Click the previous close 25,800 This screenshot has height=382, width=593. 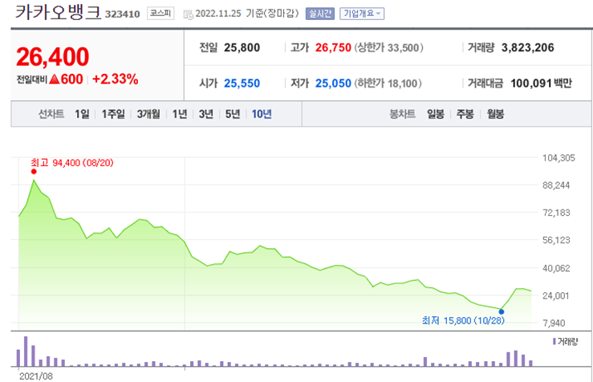(x=242, y=47)
